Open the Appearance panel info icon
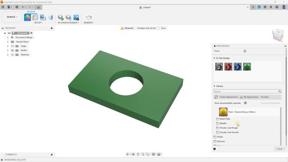Viewport: 288px width, 162px height. (x=215, y=149)
